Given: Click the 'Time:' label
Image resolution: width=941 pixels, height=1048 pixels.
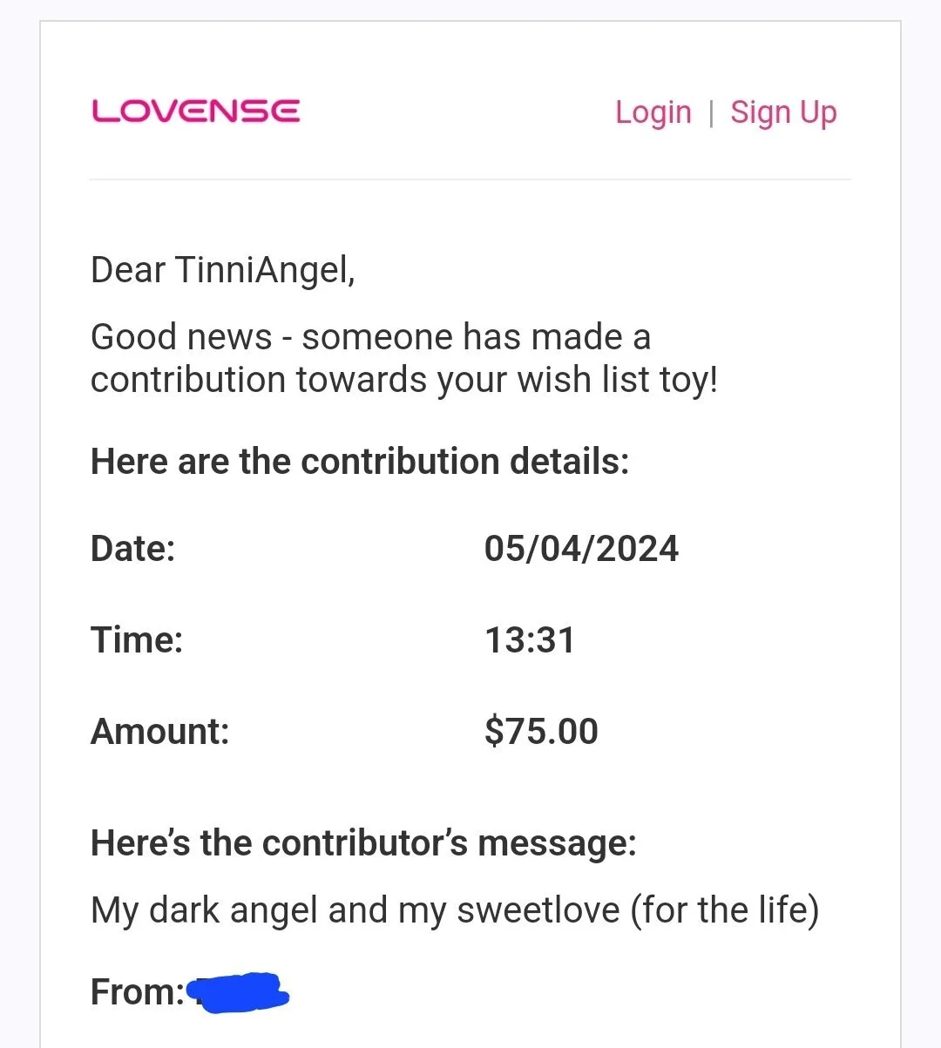Looking at the screenshot, I should [x=137, y=640].
